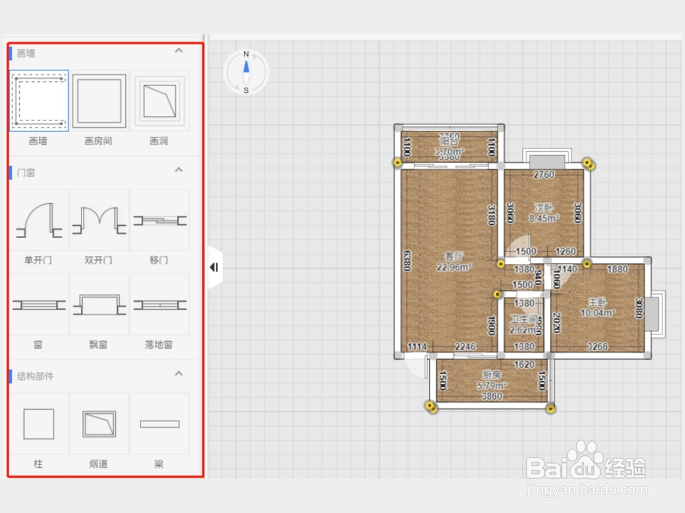Select the bay window on 次卧 top wall

tap(547, 159)
